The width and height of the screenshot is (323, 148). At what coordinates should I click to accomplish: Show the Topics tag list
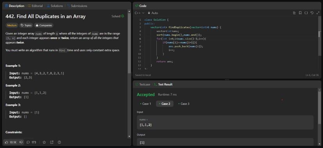26,25
